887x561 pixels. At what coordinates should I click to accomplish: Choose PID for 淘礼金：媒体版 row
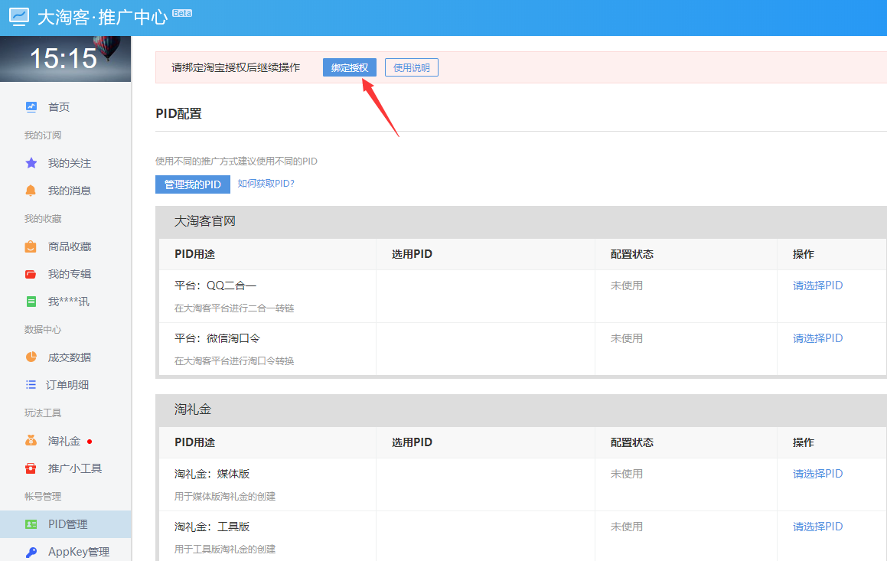pyautogui.click(x=817, y=474)
